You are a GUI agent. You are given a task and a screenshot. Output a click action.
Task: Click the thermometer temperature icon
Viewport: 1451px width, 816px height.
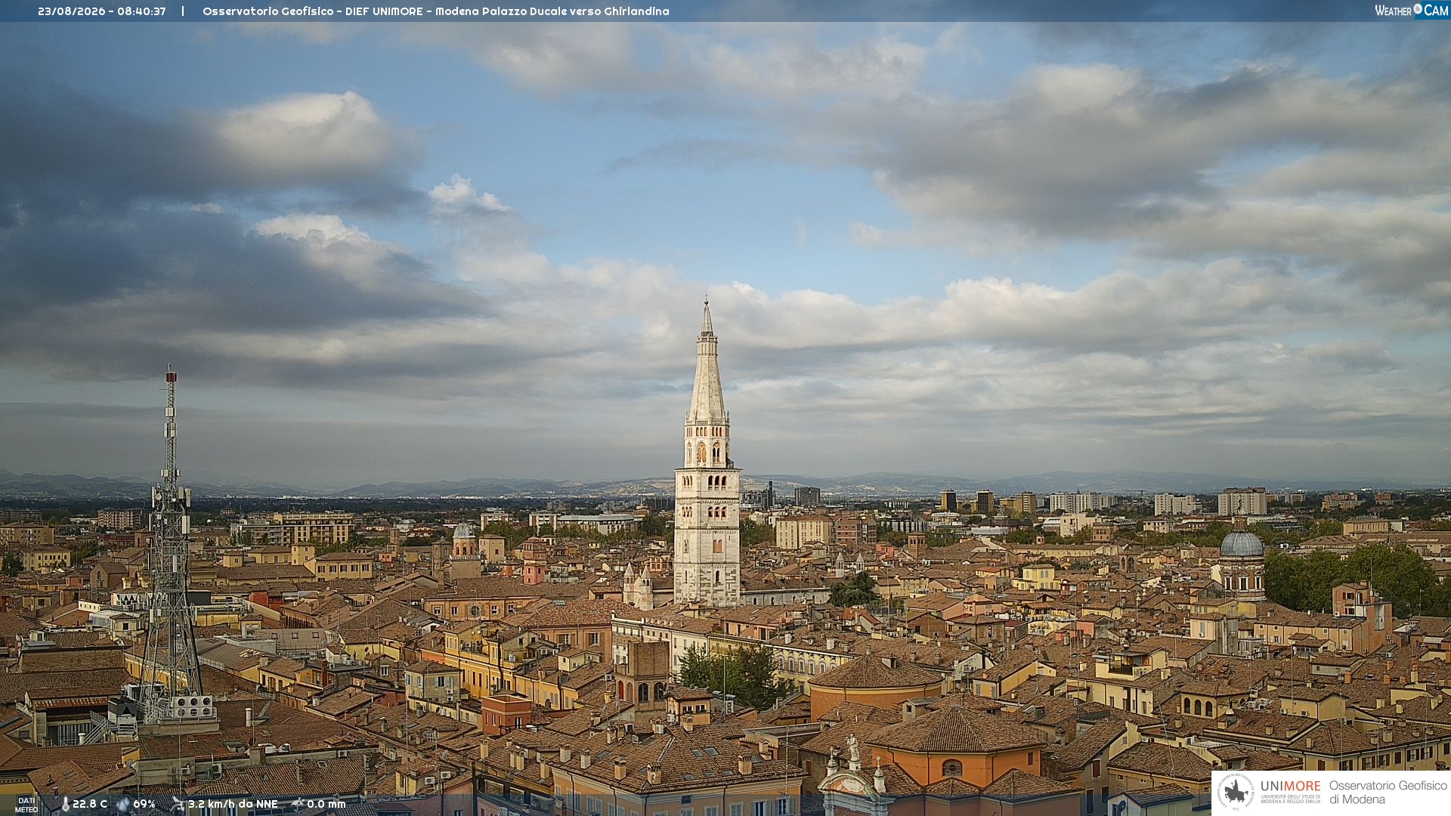tap(65, 804)
